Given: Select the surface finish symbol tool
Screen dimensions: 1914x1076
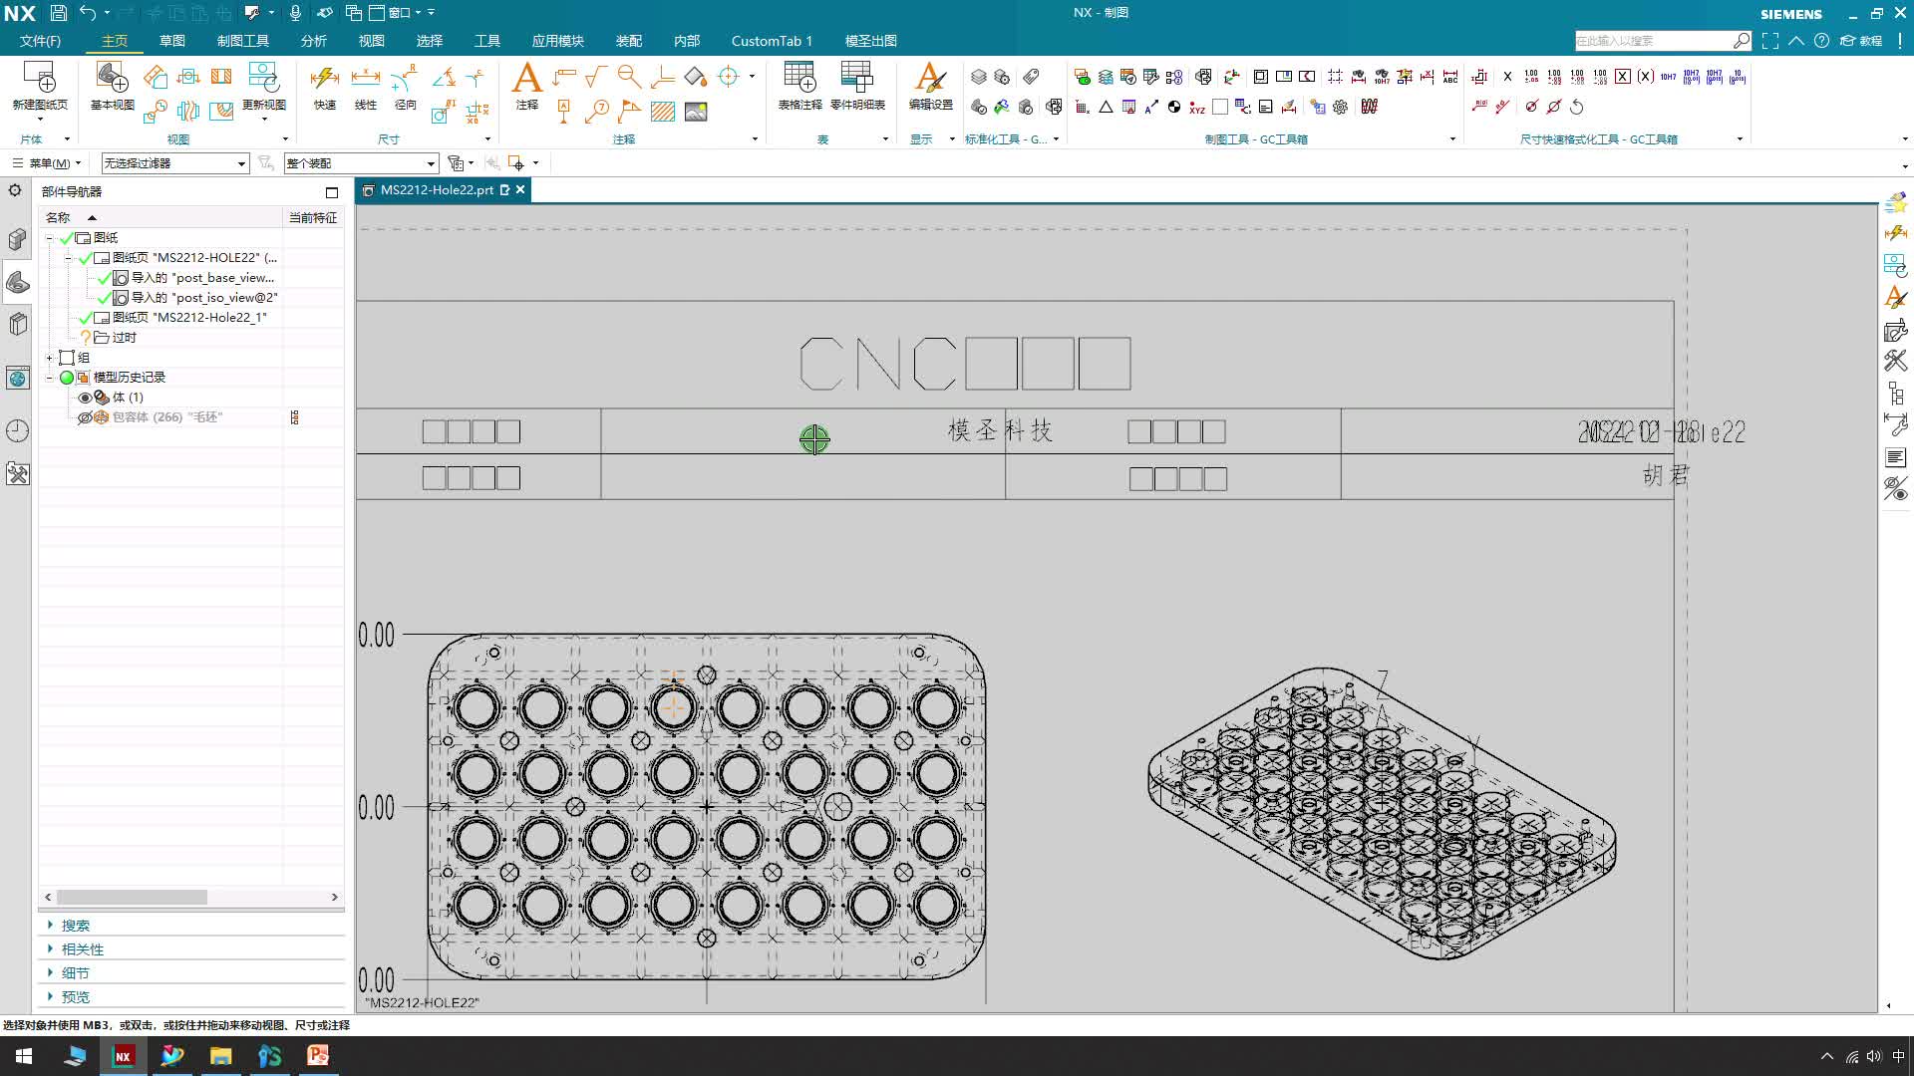Looking at the screenshot, I should click(x=596, y=77).
